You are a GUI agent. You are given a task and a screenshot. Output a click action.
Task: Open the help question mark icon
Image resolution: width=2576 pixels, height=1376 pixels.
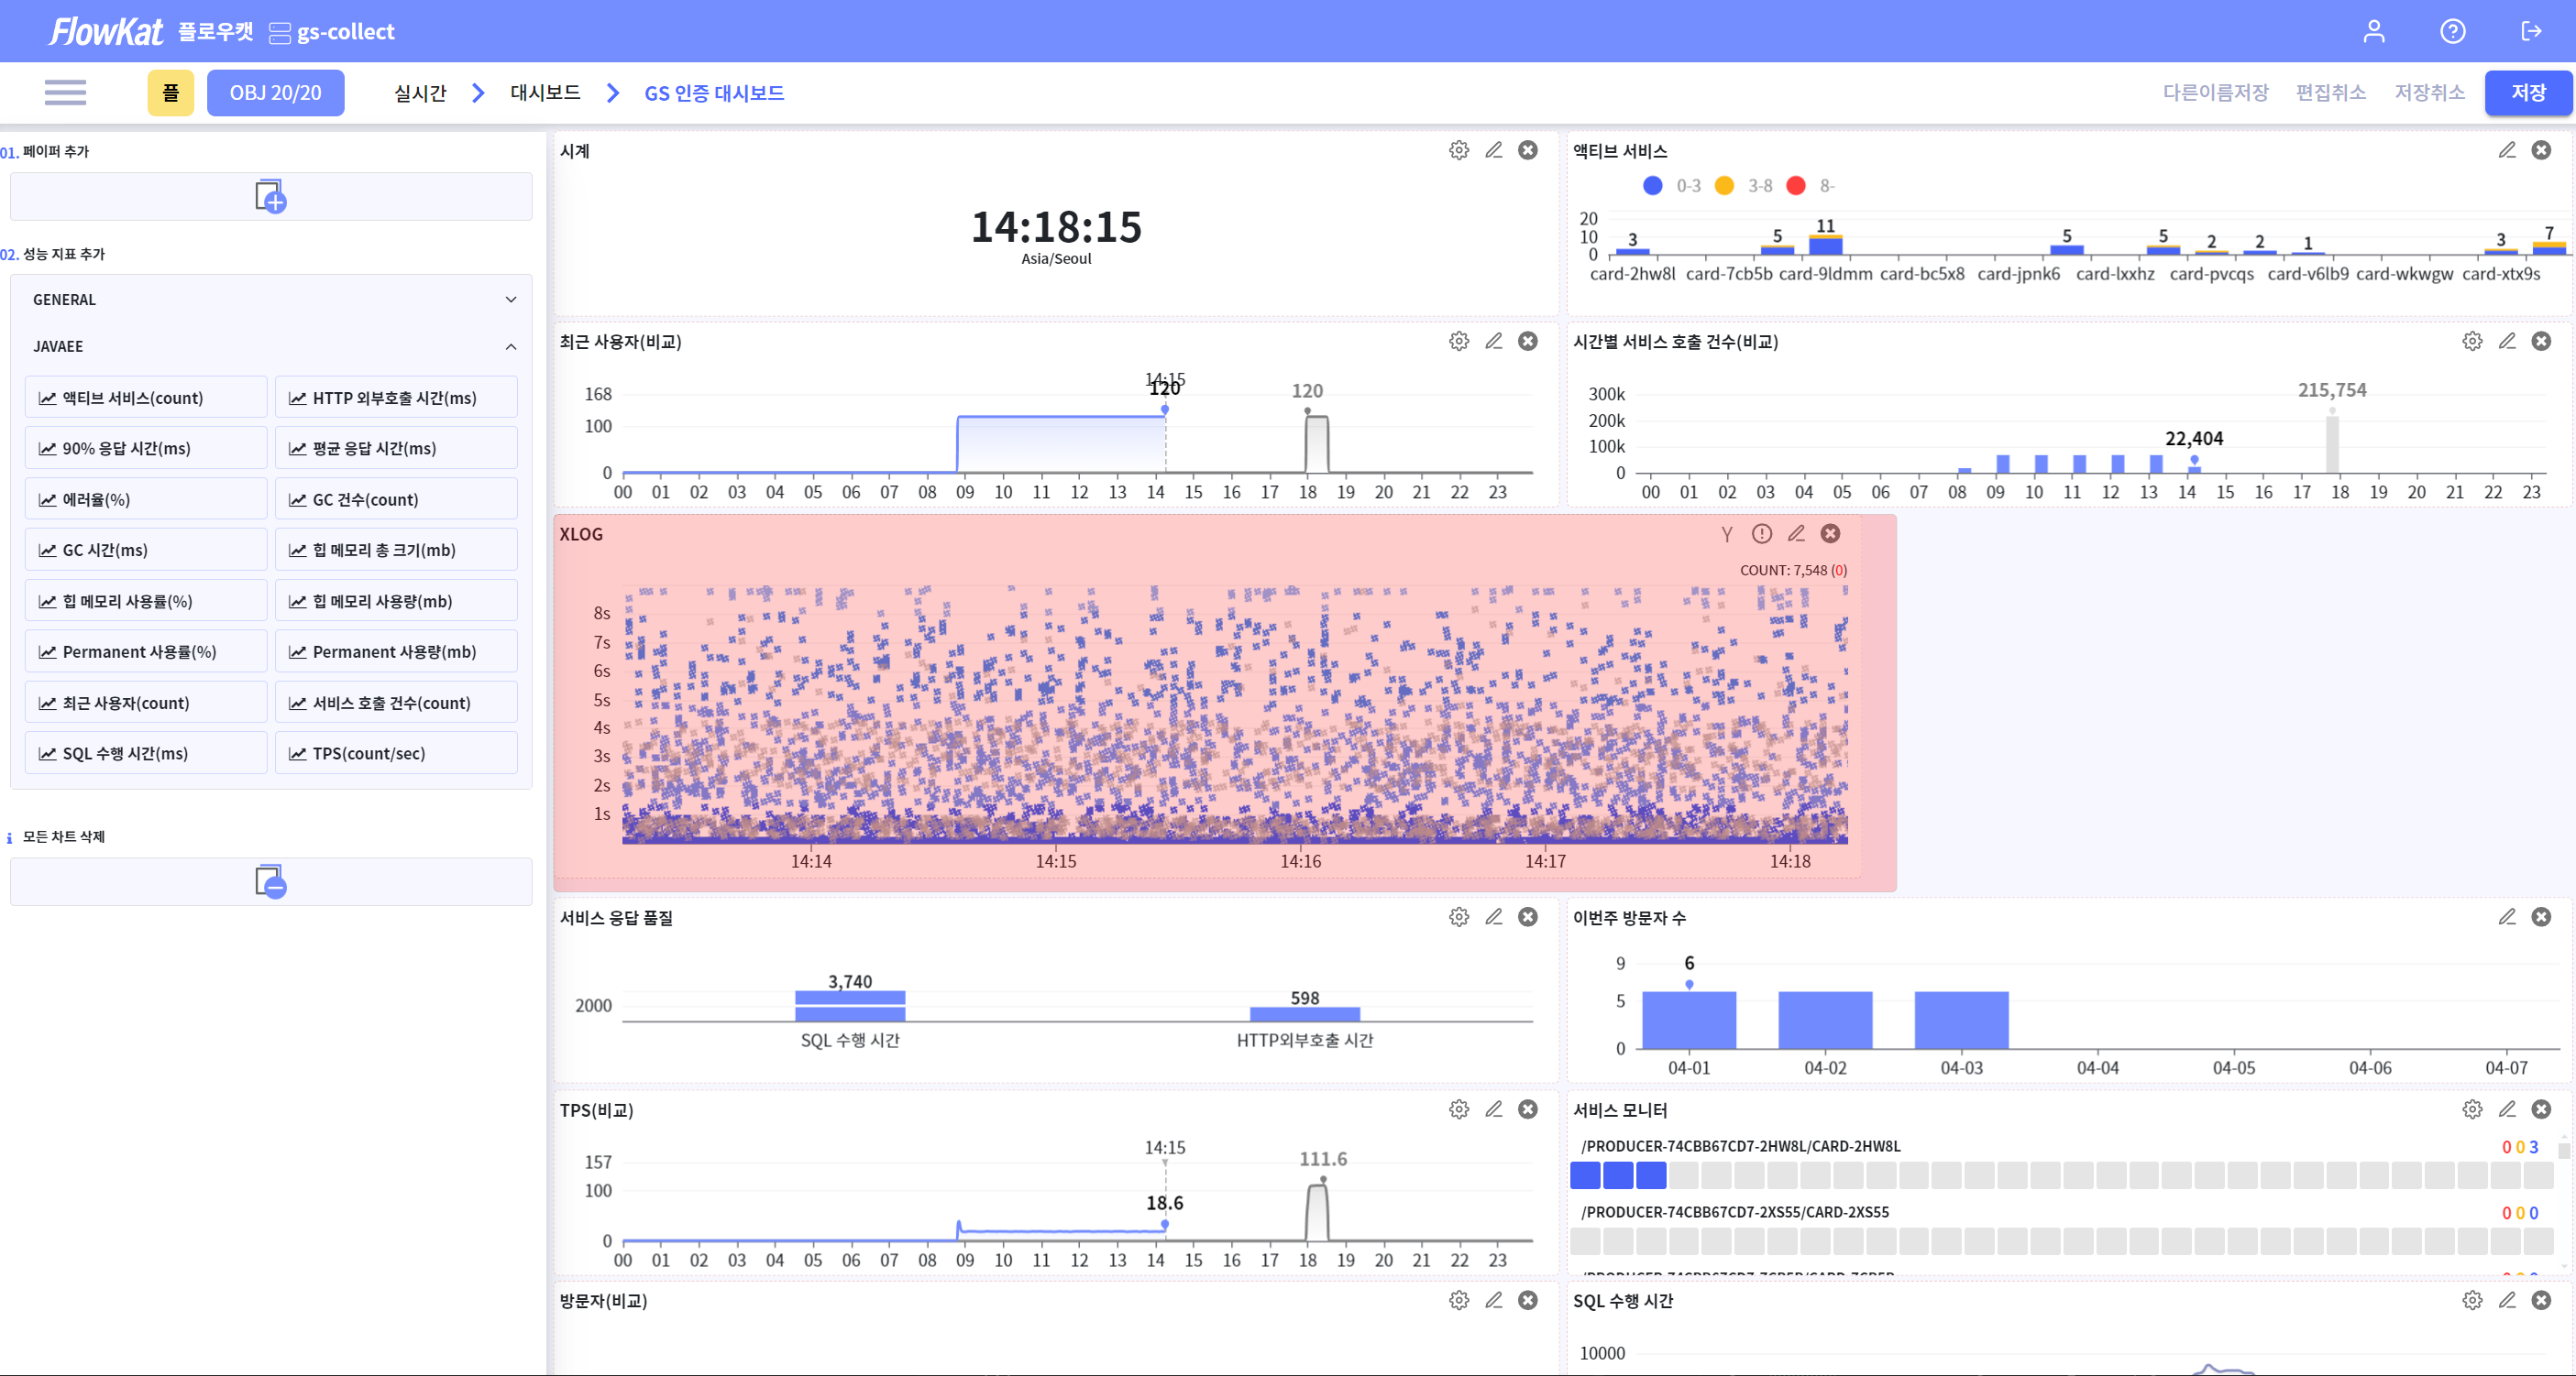[2452, 31]
